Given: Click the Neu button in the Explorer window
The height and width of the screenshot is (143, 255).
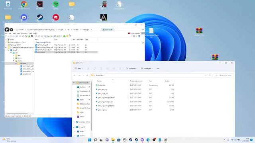Looking at the screenshot, I should coord(78,69).
